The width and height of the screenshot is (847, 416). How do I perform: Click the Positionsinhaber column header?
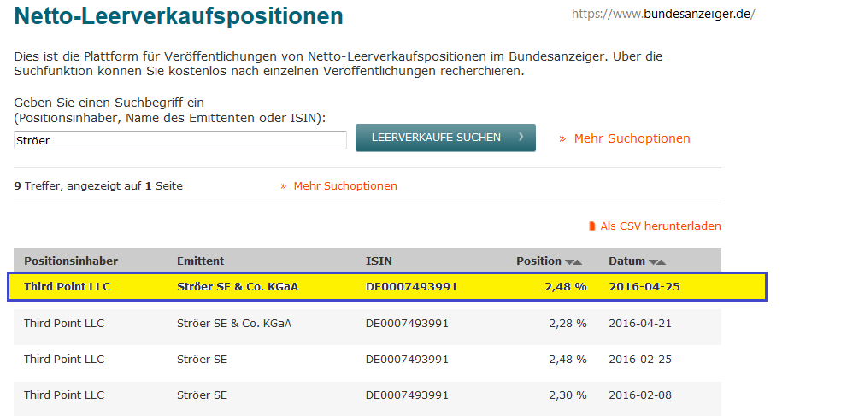pos(71,261)
